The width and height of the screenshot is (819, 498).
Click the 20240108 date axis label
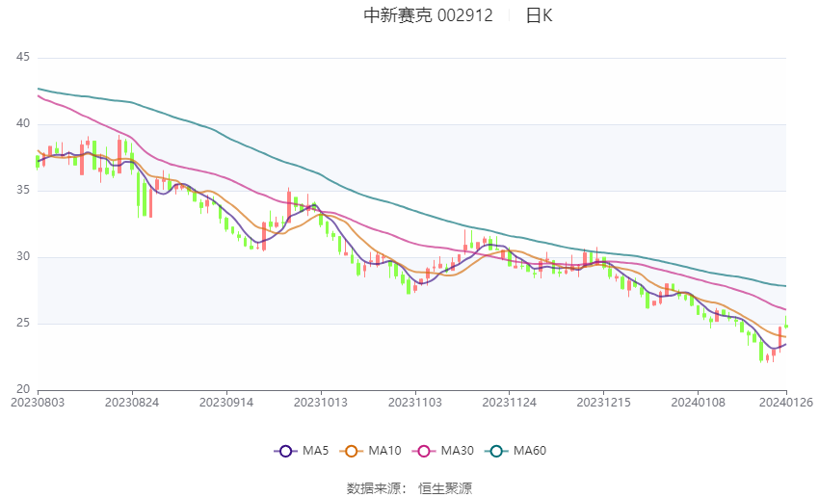coord(698,403)
